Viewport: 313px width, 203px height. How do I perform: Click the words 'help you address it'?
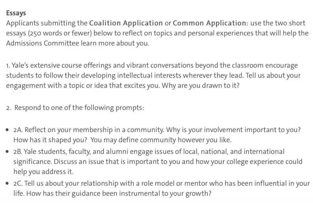coord(43,172)
